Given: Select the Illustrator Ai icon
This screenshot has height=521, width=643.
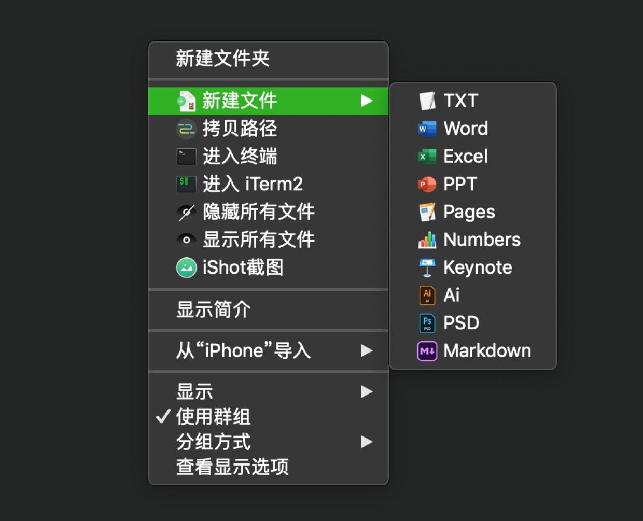Looking at the screenshot, I should pyautogui.click(x=427, y=295).
